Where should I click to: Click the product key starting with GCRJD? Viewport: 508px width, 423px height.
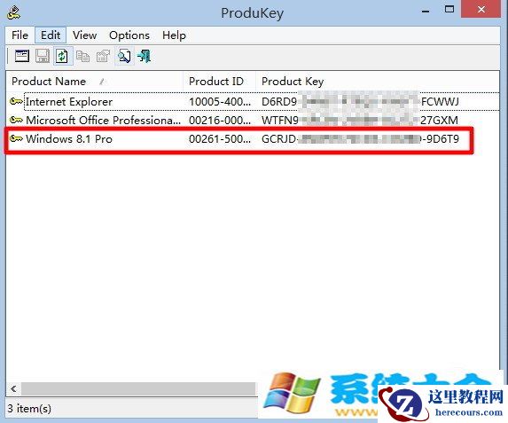coord(360,138)
